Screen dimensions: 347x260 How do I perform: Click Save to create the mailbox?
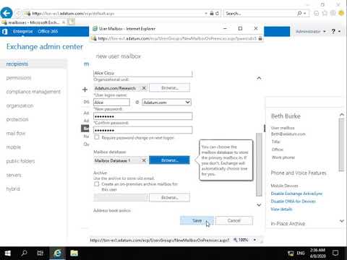pyautogui.click(x=197, y=220)
